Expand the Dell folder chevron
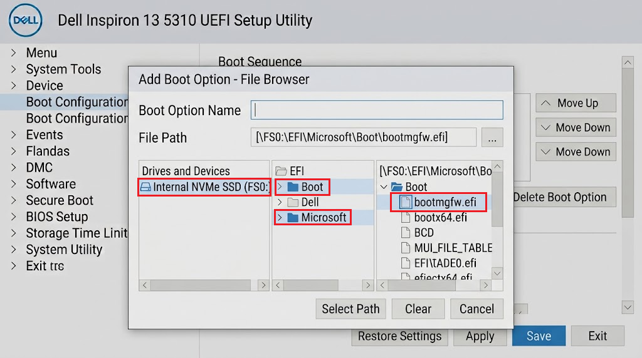The width and height of the screenshot is (642, 358). (x=280, y=202)
